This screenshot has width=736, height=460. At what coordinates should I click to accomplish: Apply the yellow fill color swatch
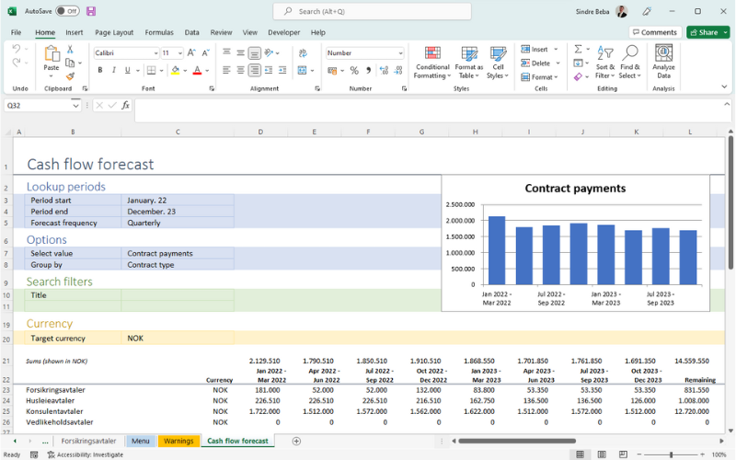coord(175,70)
